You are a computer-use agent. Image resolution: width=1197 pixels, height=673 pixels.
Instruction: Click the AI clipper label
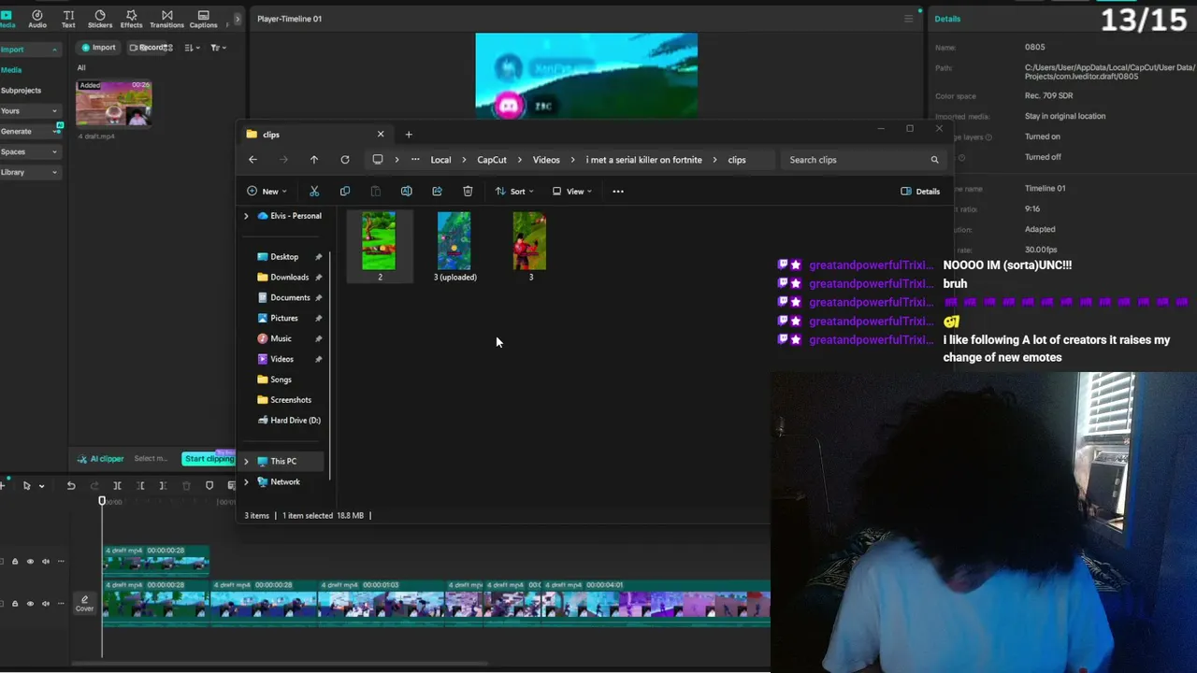pyautogui.click(x=100, y=459)
